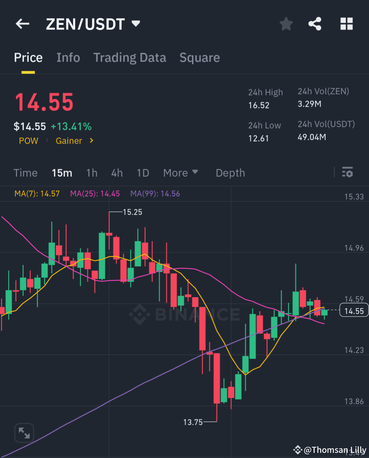Expand chart to fullscreen view
369x458 pixels.
point(24,432)
